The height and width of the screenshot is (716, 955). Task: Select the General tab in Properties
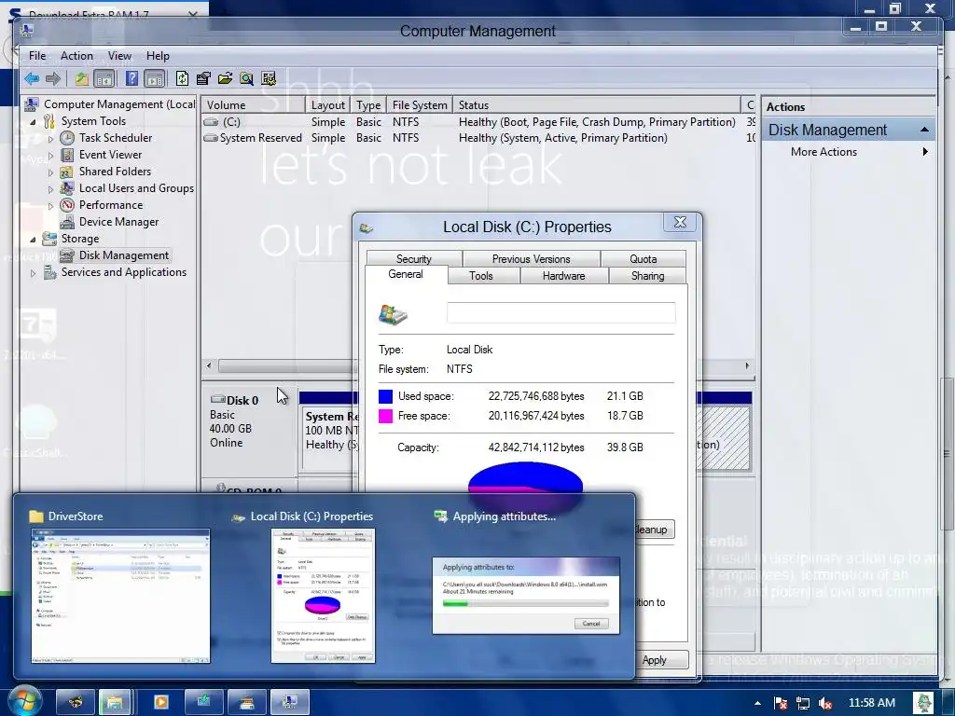406,275
